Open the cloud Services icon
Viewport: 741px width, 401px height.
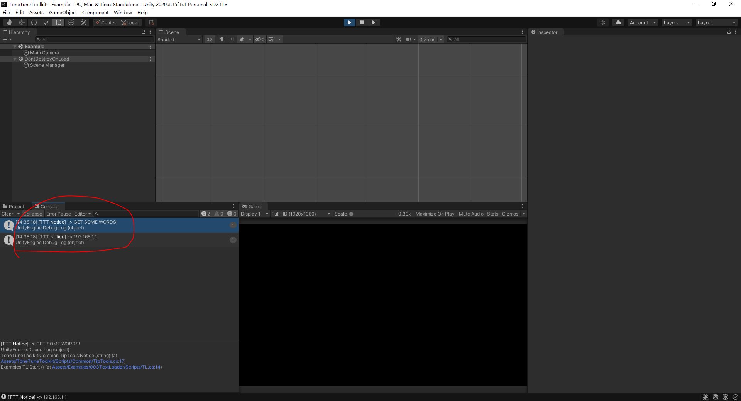click(618, 22)
